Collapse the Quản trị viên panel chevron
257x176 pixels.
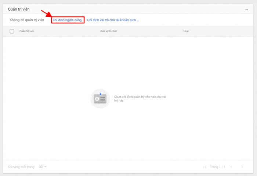[x=246, y=10]
